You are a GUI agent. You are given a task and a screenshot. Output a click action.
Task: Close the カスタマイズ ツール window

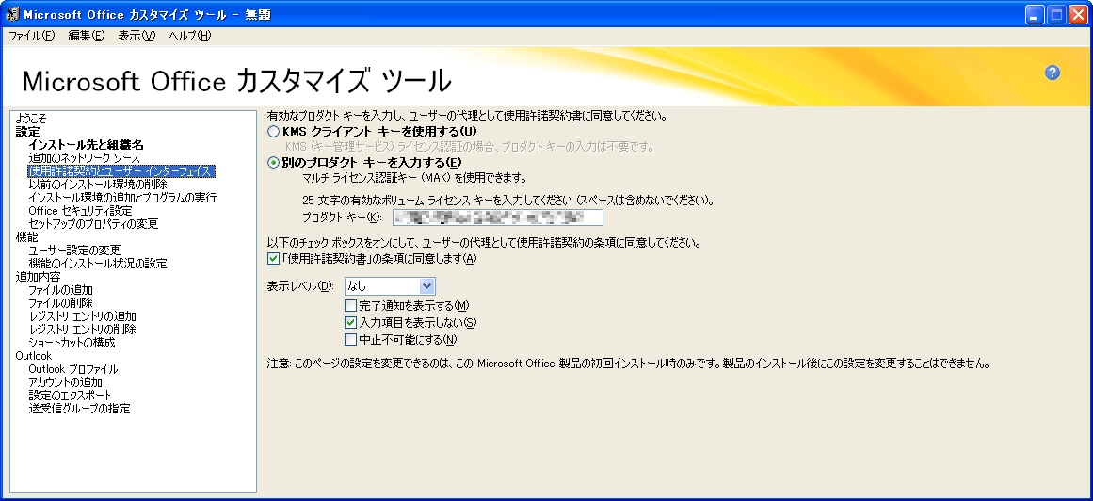pos(1077,15)
